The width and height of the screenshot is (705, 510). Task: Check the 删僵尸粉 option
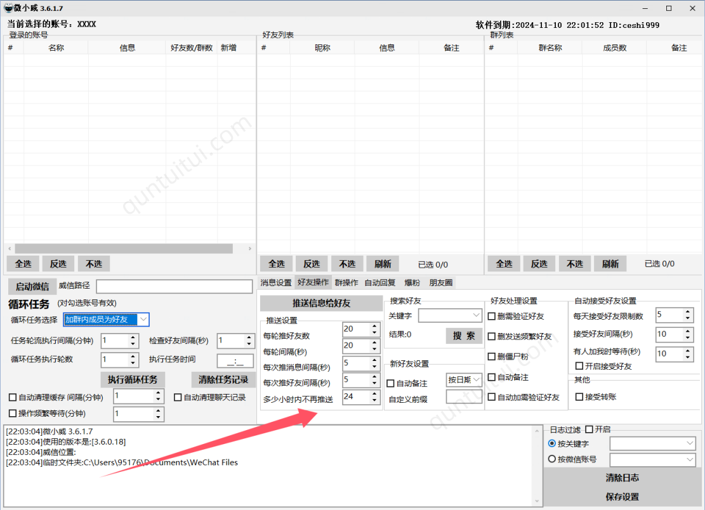click(492, 356)
